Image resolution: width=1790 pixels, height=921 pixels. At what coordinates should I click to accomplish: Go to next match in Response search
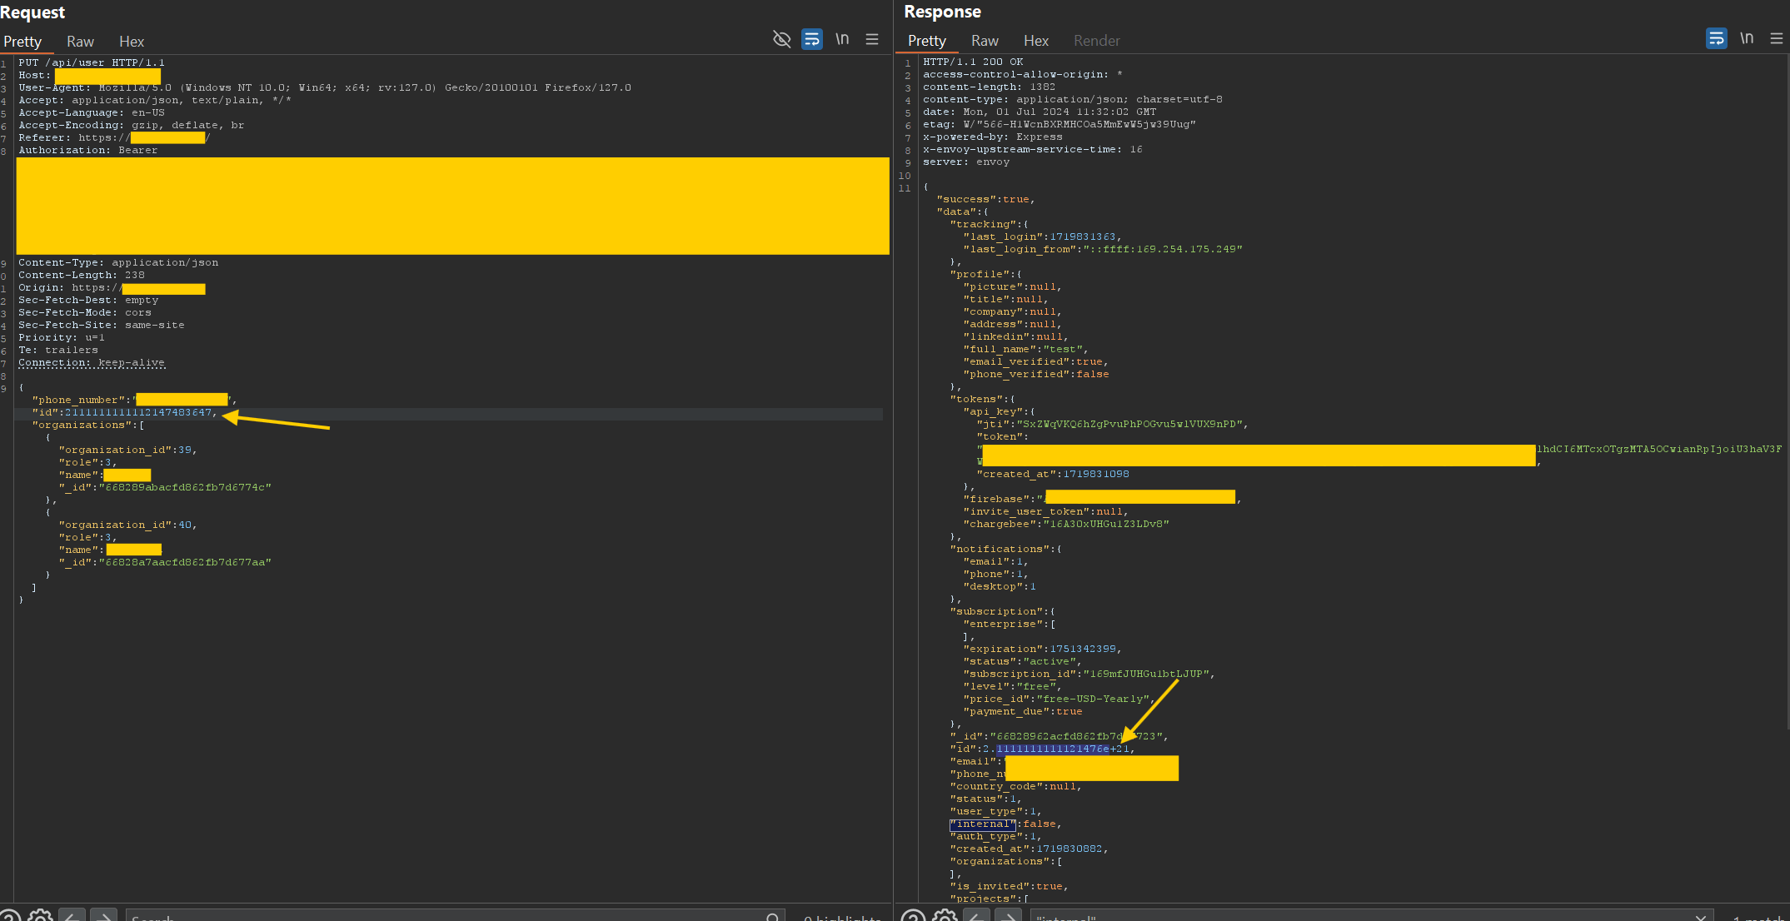click(x=1008, y=916)
